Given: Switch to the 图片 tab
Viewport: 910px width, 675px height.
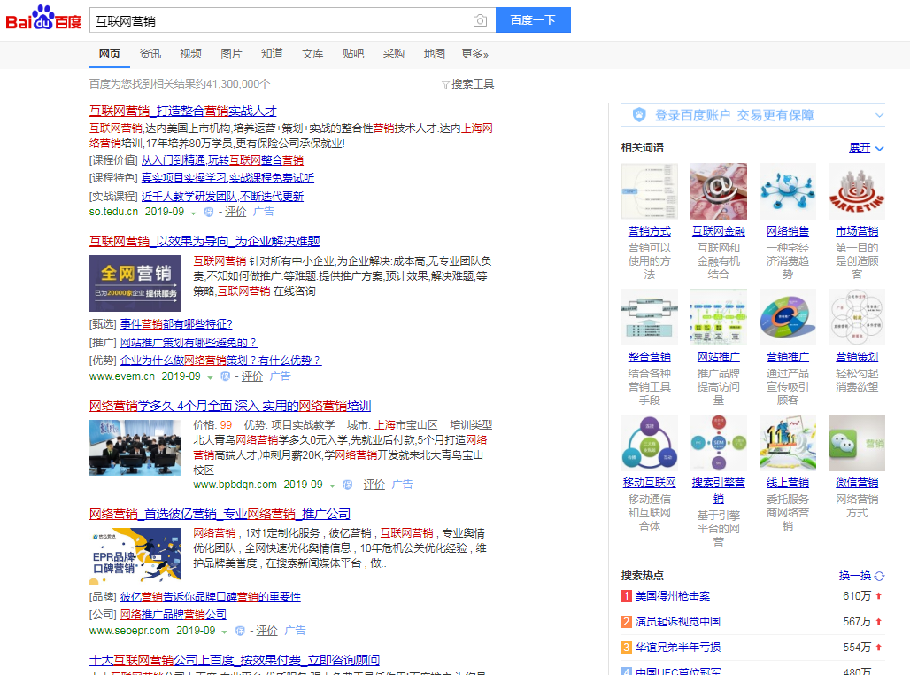Looking at the screenshot, I should (231, 54).
